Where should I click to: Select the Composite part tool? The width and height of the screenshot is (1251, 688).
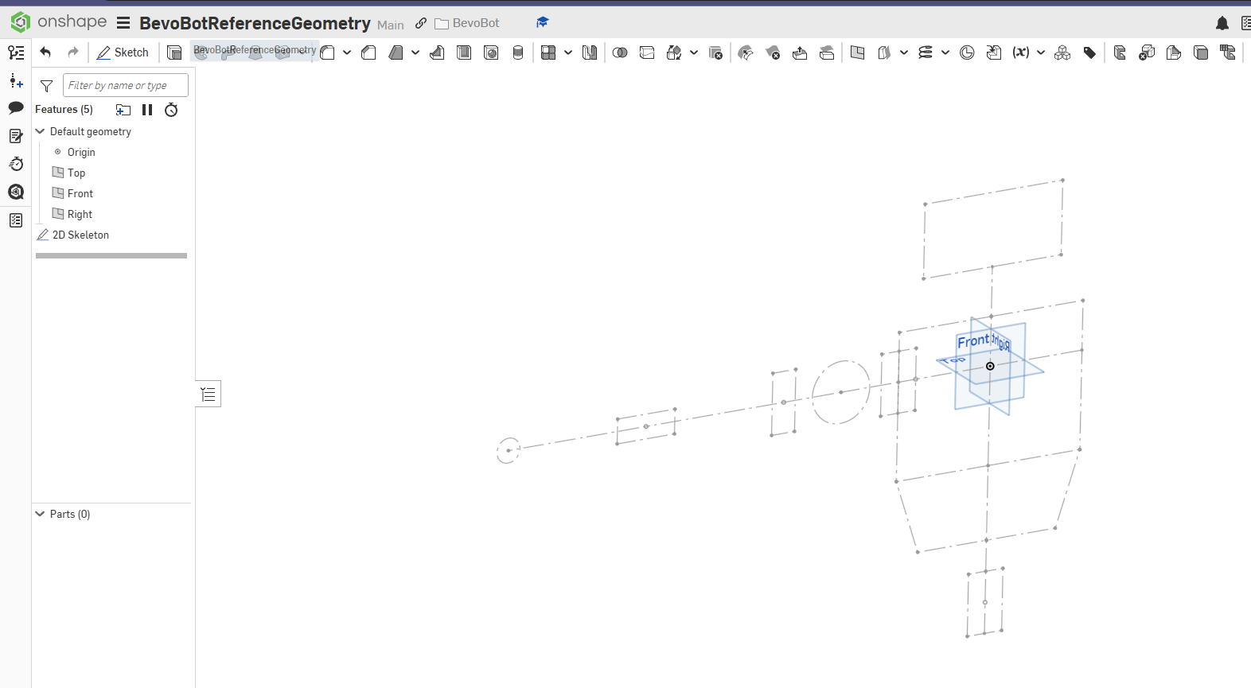1062,52
